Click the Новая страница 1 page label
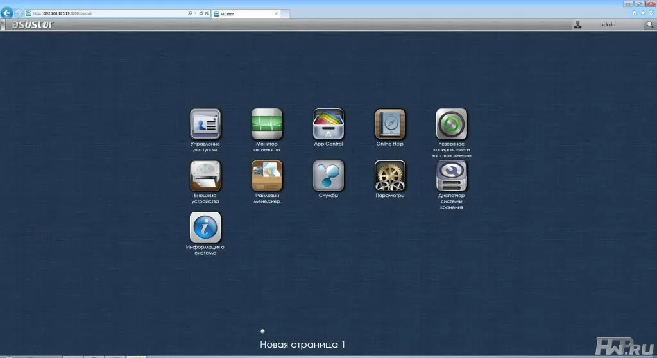This screenshot has width=657, height=358. (x=303, y=345)
